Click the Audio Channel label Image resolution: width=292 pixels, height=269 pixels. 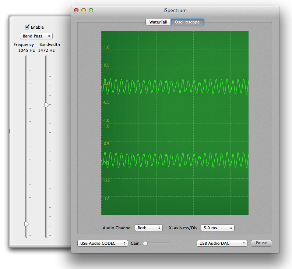(x=117, y=228)
